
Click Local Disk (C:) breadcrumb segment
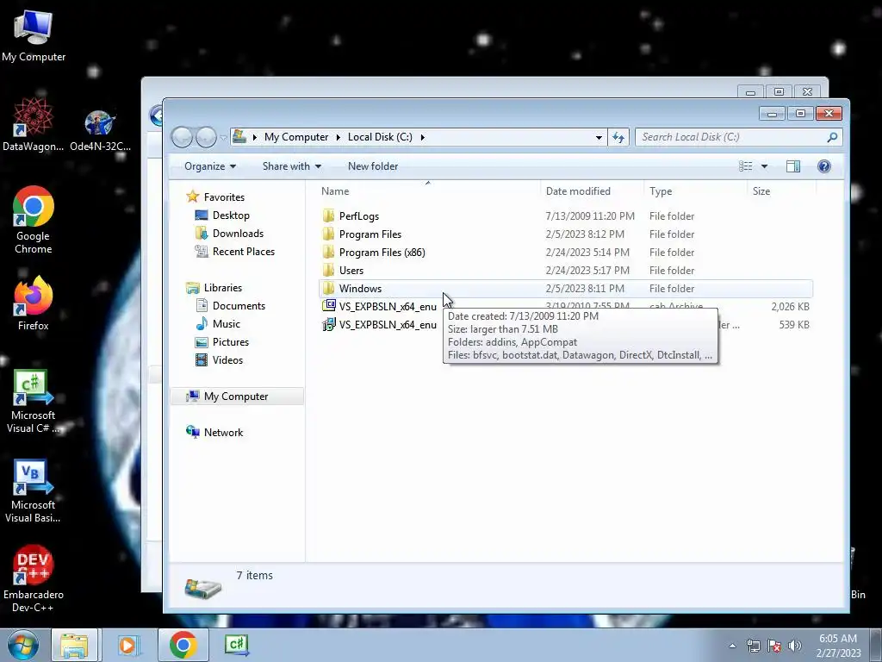click(380, 137)
